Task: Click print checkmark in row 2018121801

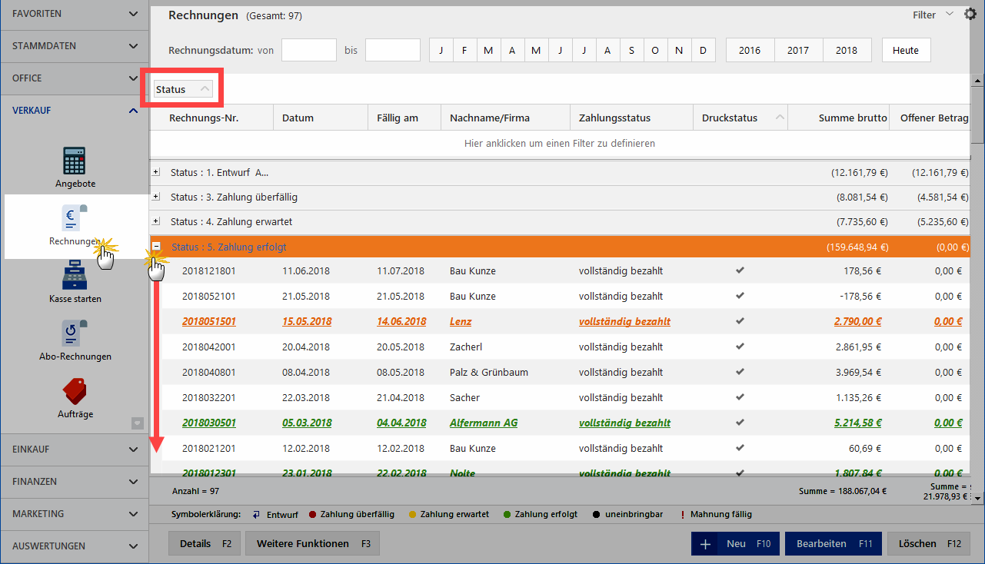Action: pos(740,270)
